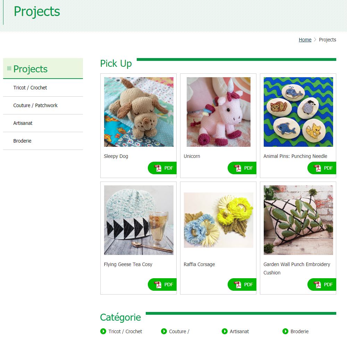Open the Animal Pins Punching Needle PDF
Viewport: 347px width, 337px height.
tap(322, 168)
